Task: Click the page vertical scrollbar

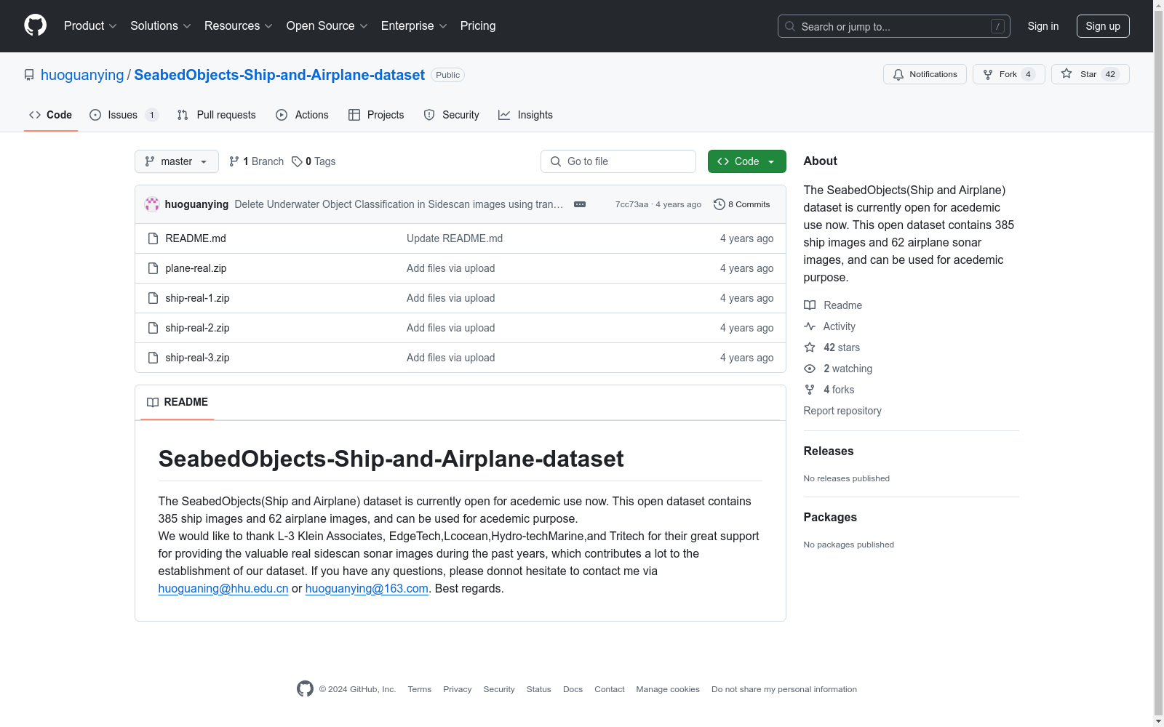Action: pos(1158,363)
